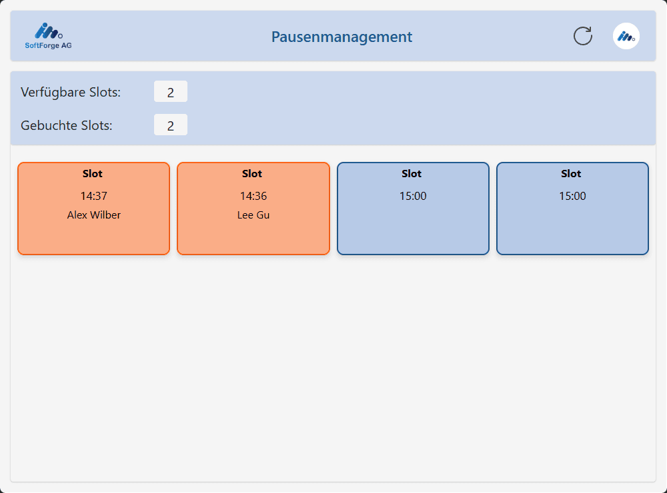Image resolution: width=667 pixels, height=493 pixels.
Task: Click the Slot heading of fourth card
Action: tap(571, 174)
